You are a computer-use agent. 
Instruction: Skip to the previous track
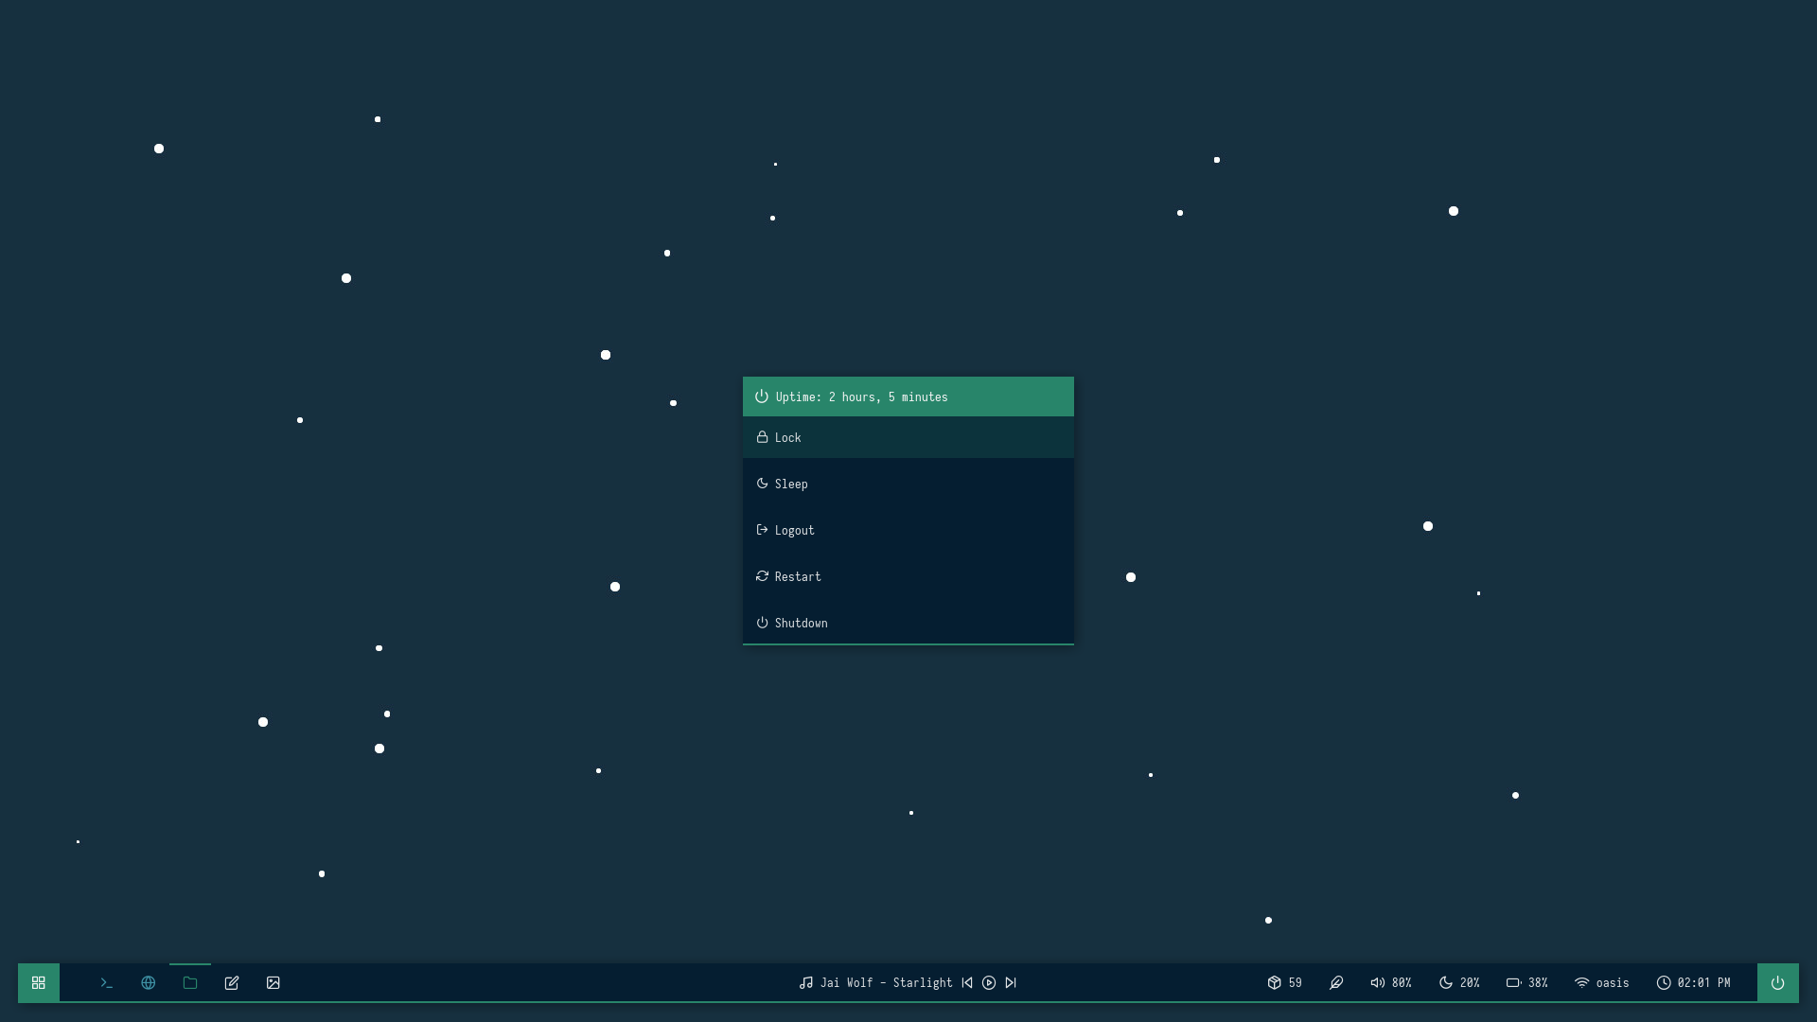point(967,982)
